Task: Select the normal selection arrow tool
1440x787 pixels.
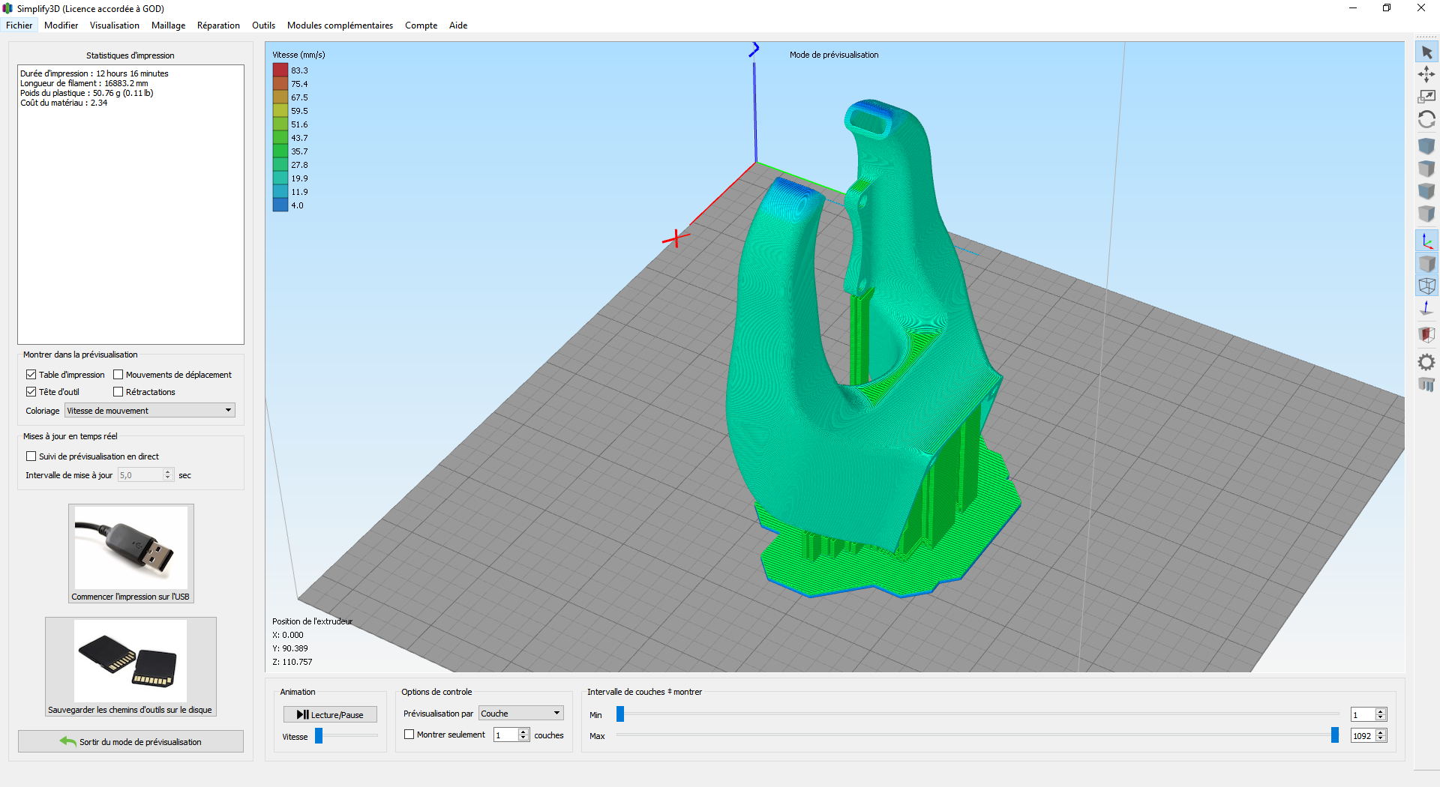Action: pyautogui.click(x=1426, y=52)
